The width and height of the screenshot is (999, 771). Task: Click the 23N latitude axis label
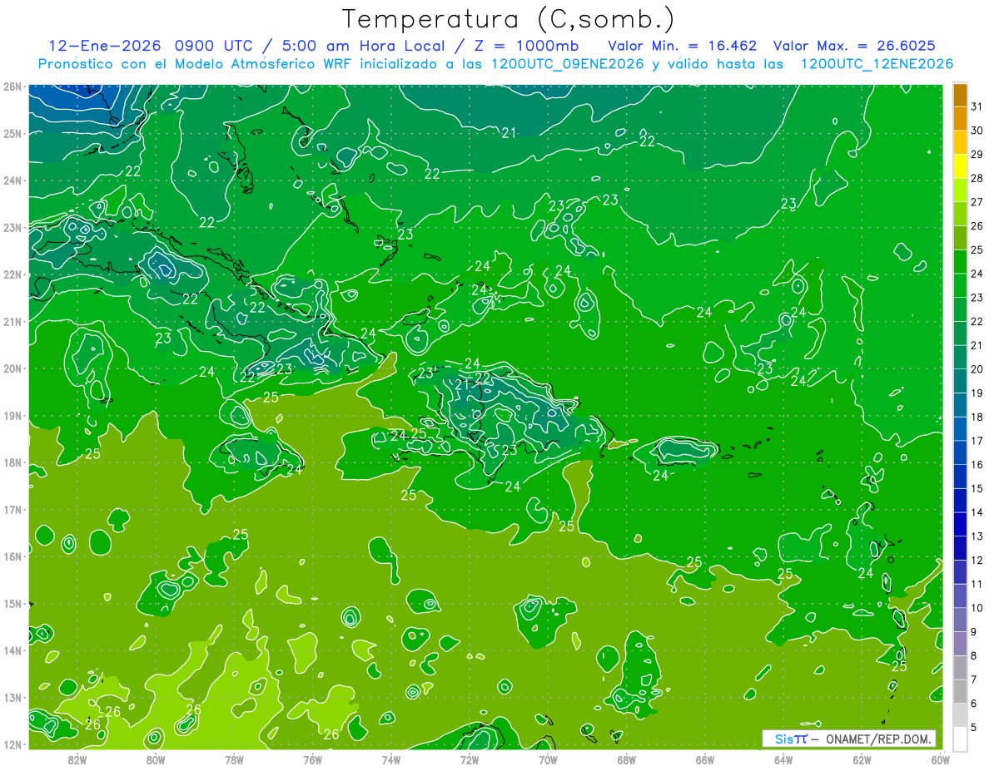tap(12, 227)
